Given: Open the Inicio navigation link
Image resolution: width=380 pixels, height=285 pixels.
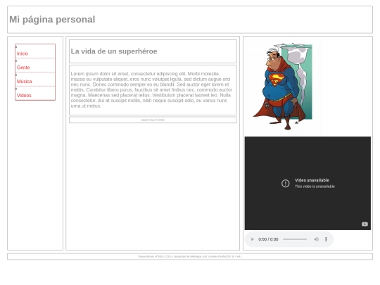Looking at the screenshot, I should coord(23,53).
